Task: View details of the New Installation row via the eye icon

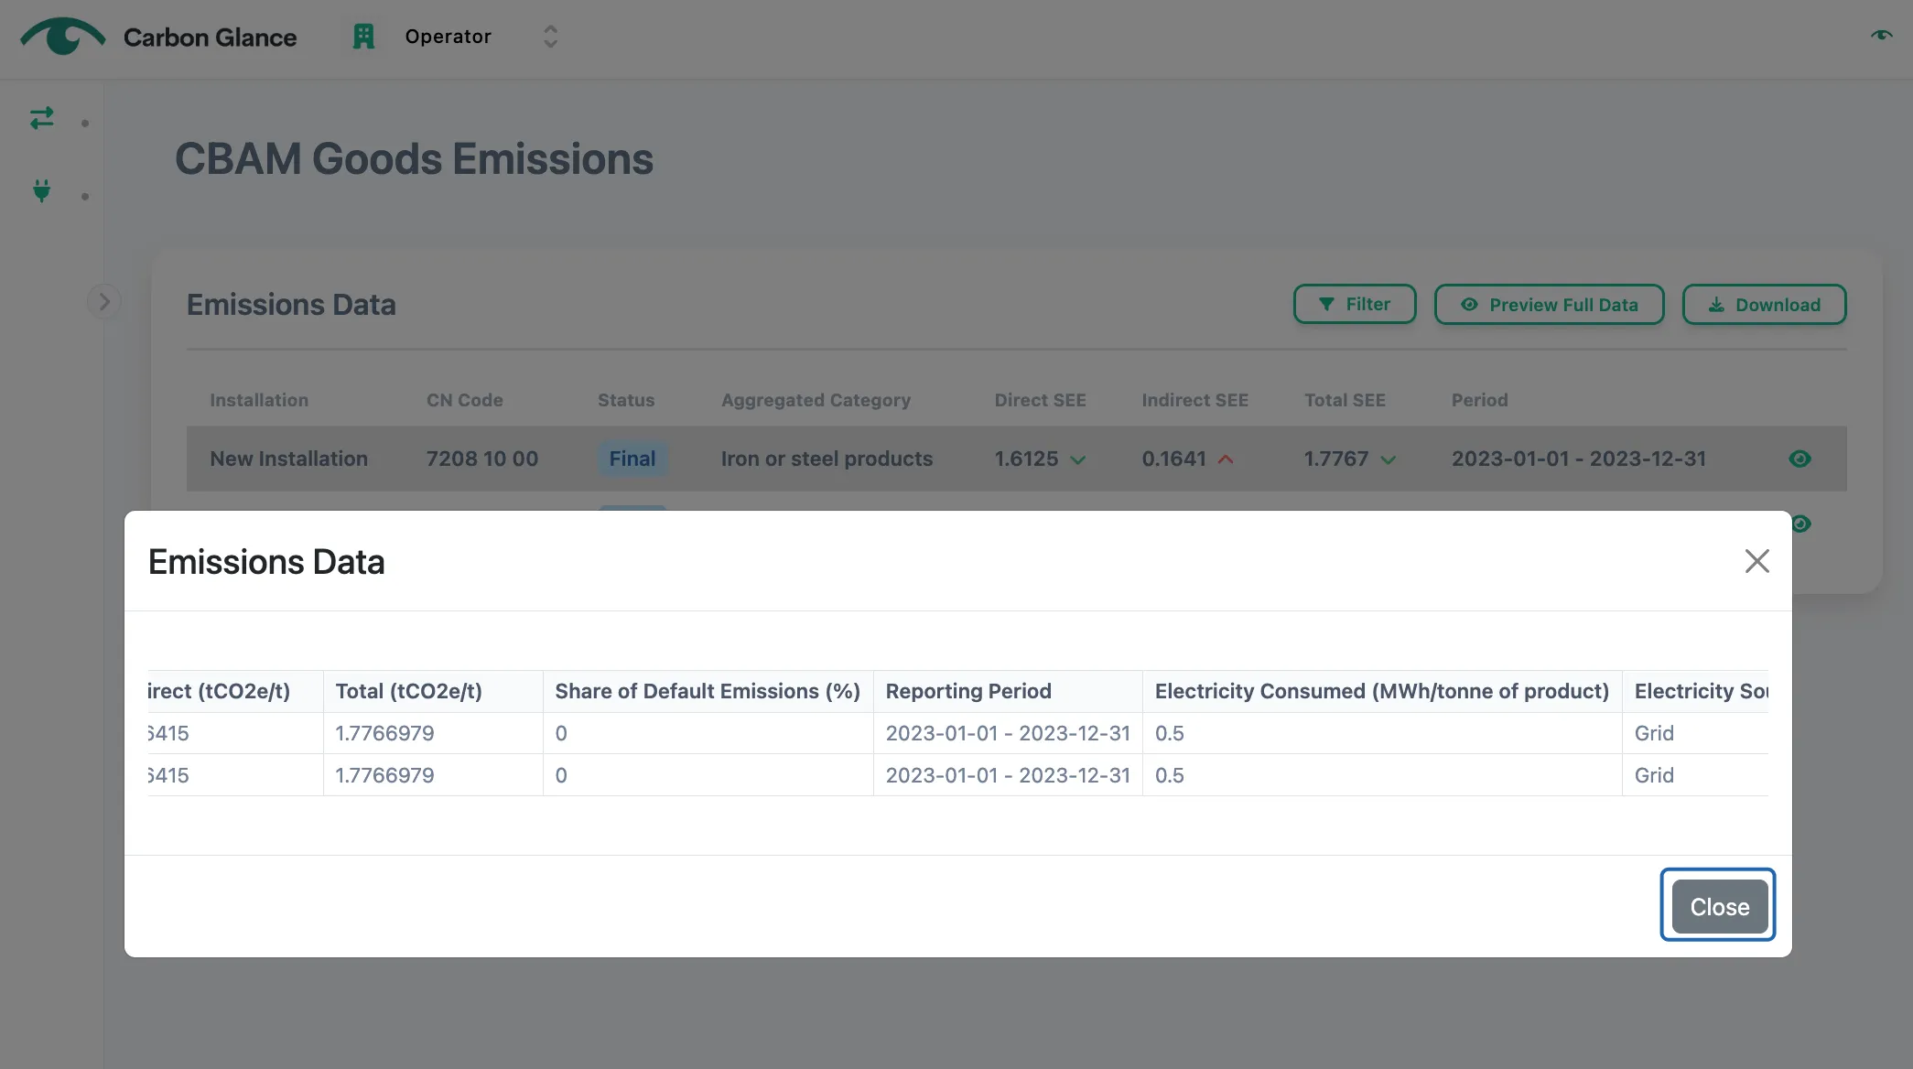Action: pos(1800,459)
